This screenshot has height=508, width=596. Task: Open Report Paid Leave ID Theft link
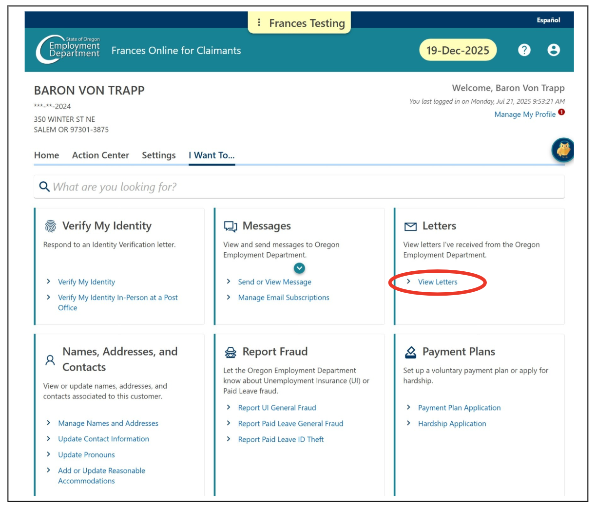281,439
